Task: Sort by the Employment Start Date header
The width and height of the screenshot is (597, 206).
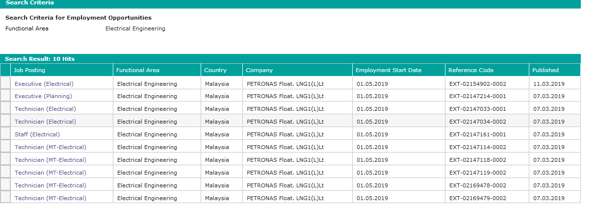Action: tap(388, 70)
